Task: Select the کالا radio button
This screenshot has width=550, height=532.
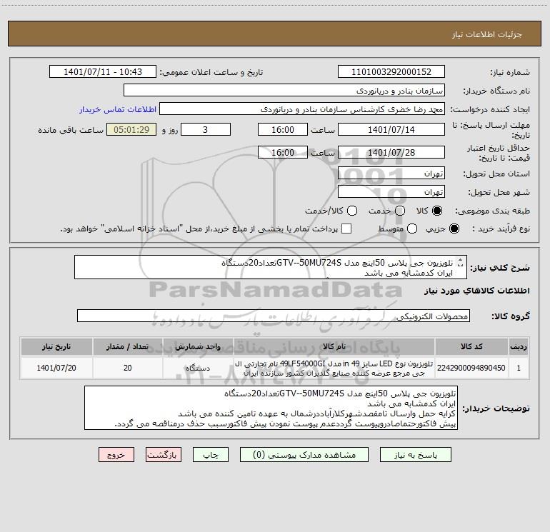Action: 437,211
